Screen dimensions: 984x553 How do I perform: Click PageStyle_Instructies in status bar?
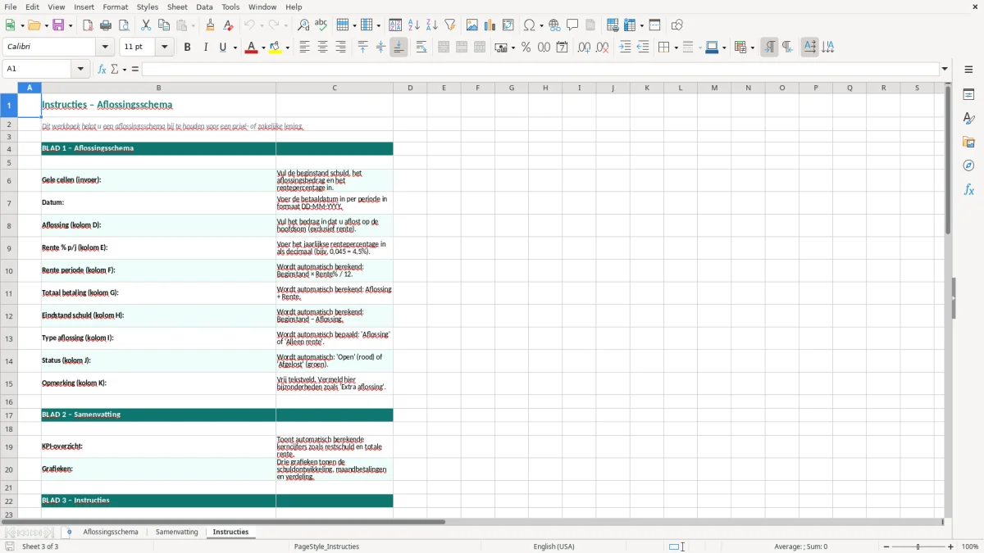(x=326, y=546)
